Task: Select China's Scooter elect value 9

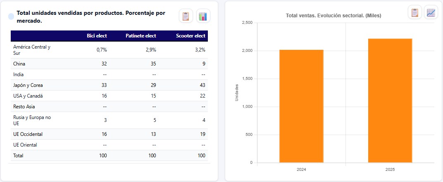Action: [x=204, y=64]
